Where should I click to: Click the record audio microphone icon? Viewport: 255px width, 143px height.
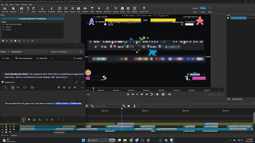click(x=134, y=106)
